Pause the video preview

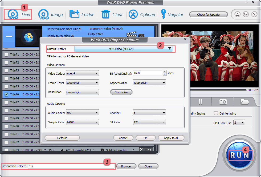click(x=201, y=102)
